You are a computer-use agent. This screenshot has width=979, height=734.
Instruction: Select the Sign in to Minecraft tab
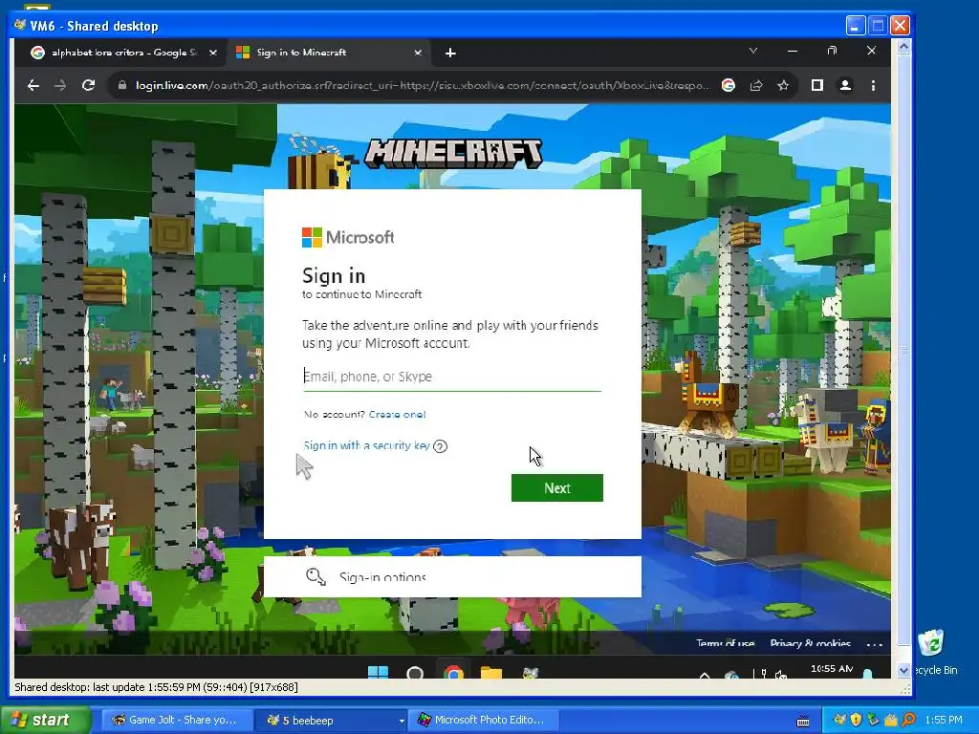328,54
